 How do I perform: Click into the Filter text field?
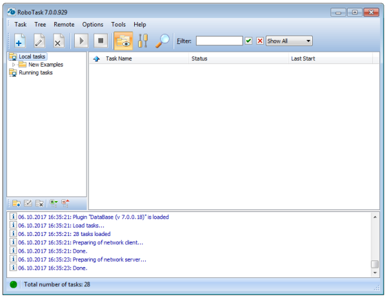[219, 41]
